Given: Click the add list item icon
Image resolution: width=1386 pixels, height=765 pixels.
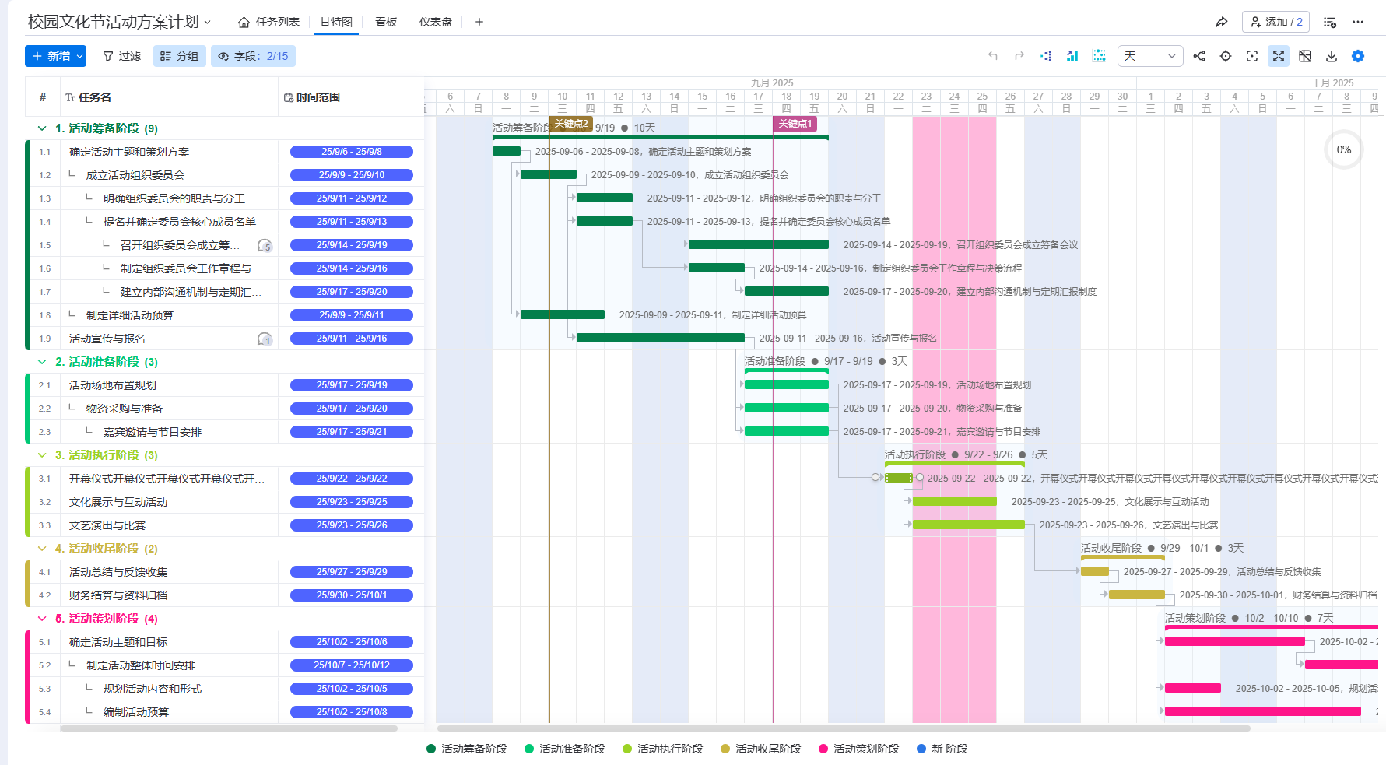Looking at the screenshot, I should 1330,22.
